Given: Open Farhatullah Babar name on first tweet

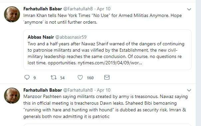Looking at the screenshot, I should click(x=43, y=9).
